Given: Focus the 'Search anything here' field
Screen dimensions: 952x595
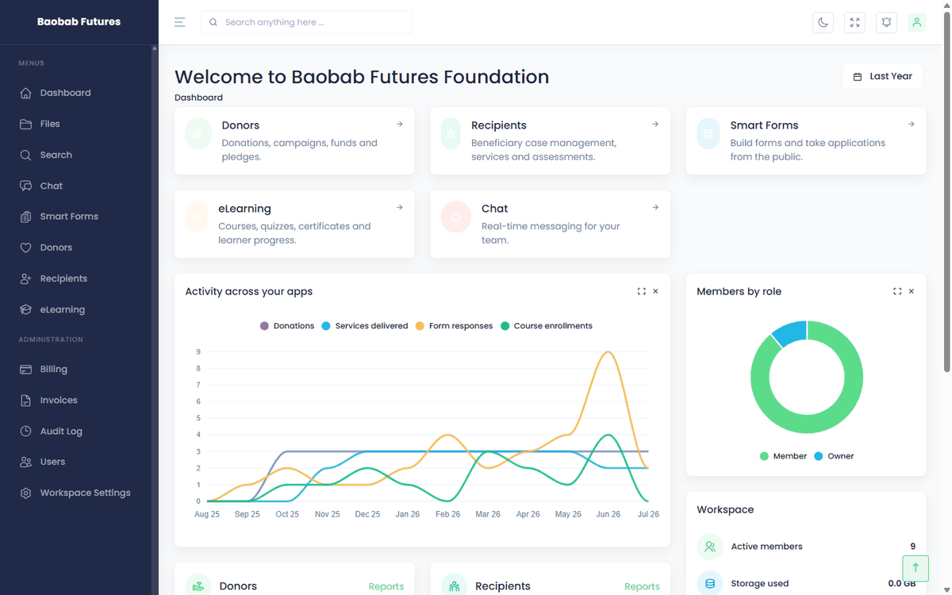Looking at the screenshot, I should tap(306, 22).
